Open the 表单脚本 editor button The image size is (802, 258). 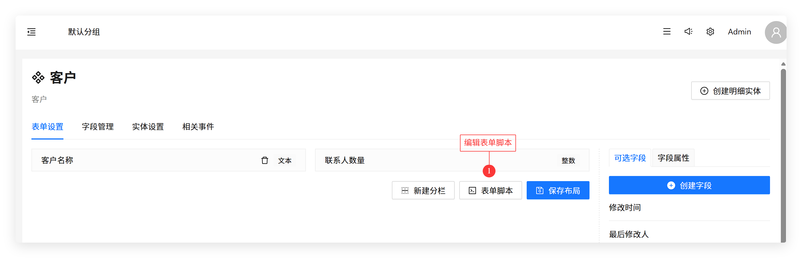click(x=490, y=190)
